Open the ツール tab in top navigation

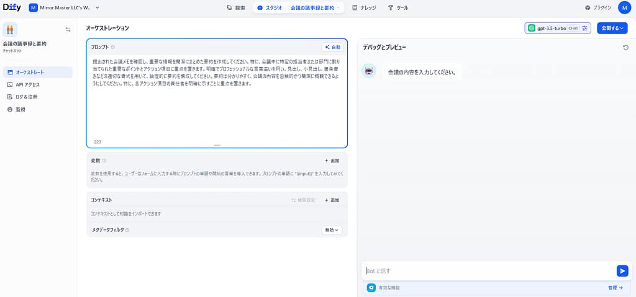tap(398, 8)
